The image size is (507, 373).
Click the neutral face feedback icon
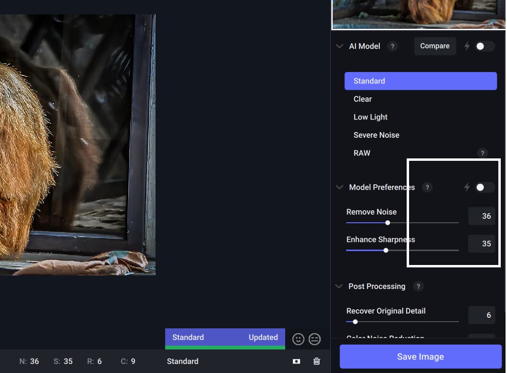click(314, 339)
